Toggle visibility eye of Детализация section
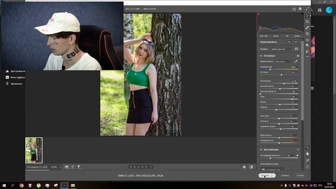Viewport: 336px width, 189px height. 298,150
